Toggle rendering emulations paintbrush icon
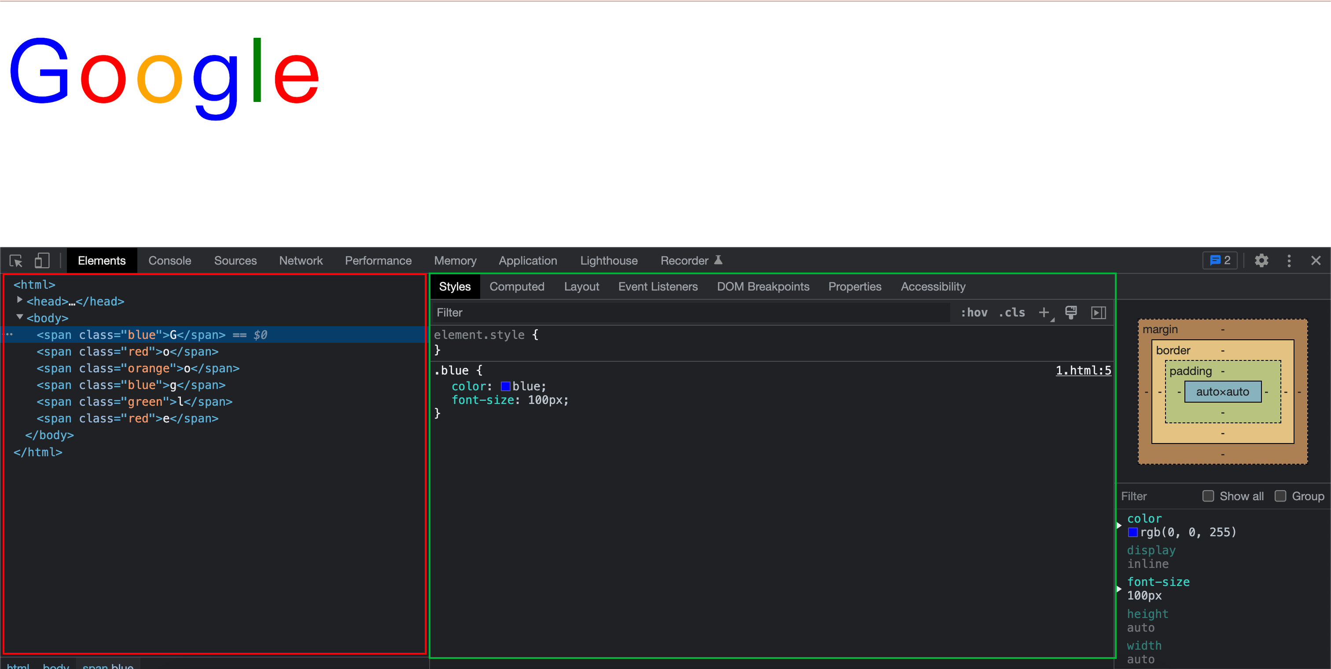The height and width of the screenshot is (669, 1331). click(x=1071, y=313)
